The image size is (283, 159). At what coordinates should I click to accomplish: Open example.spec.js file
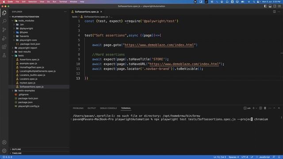click(28, 64)
